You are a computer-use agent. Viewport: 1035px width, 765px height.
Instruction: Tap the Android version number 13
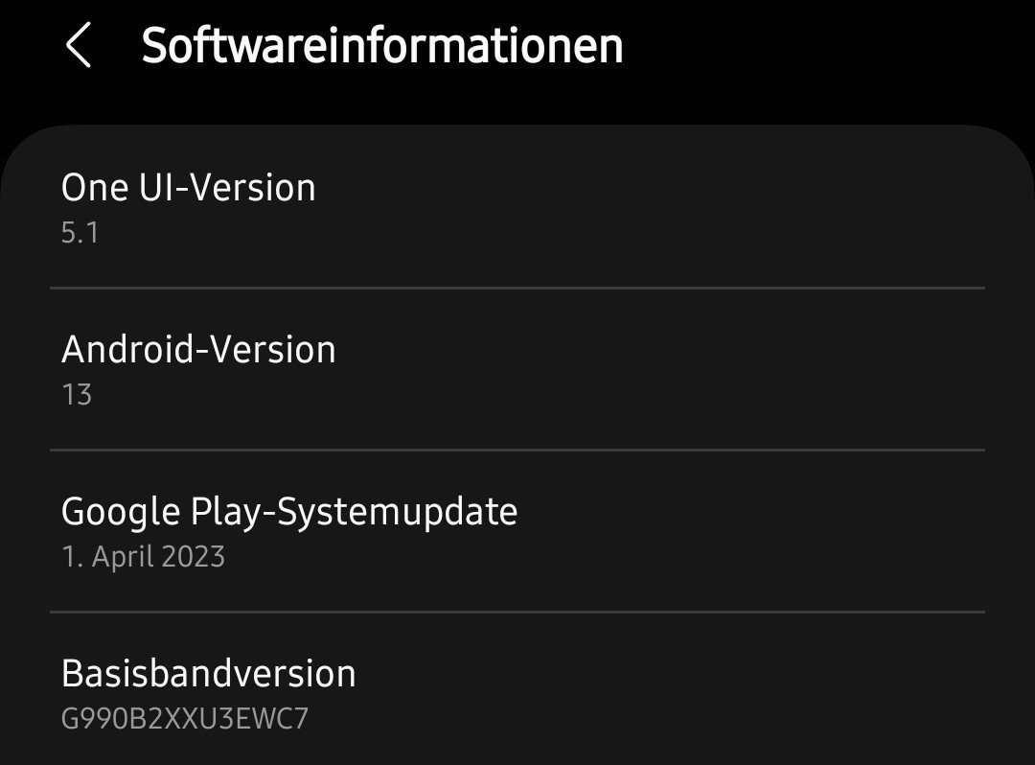(77, 395)
